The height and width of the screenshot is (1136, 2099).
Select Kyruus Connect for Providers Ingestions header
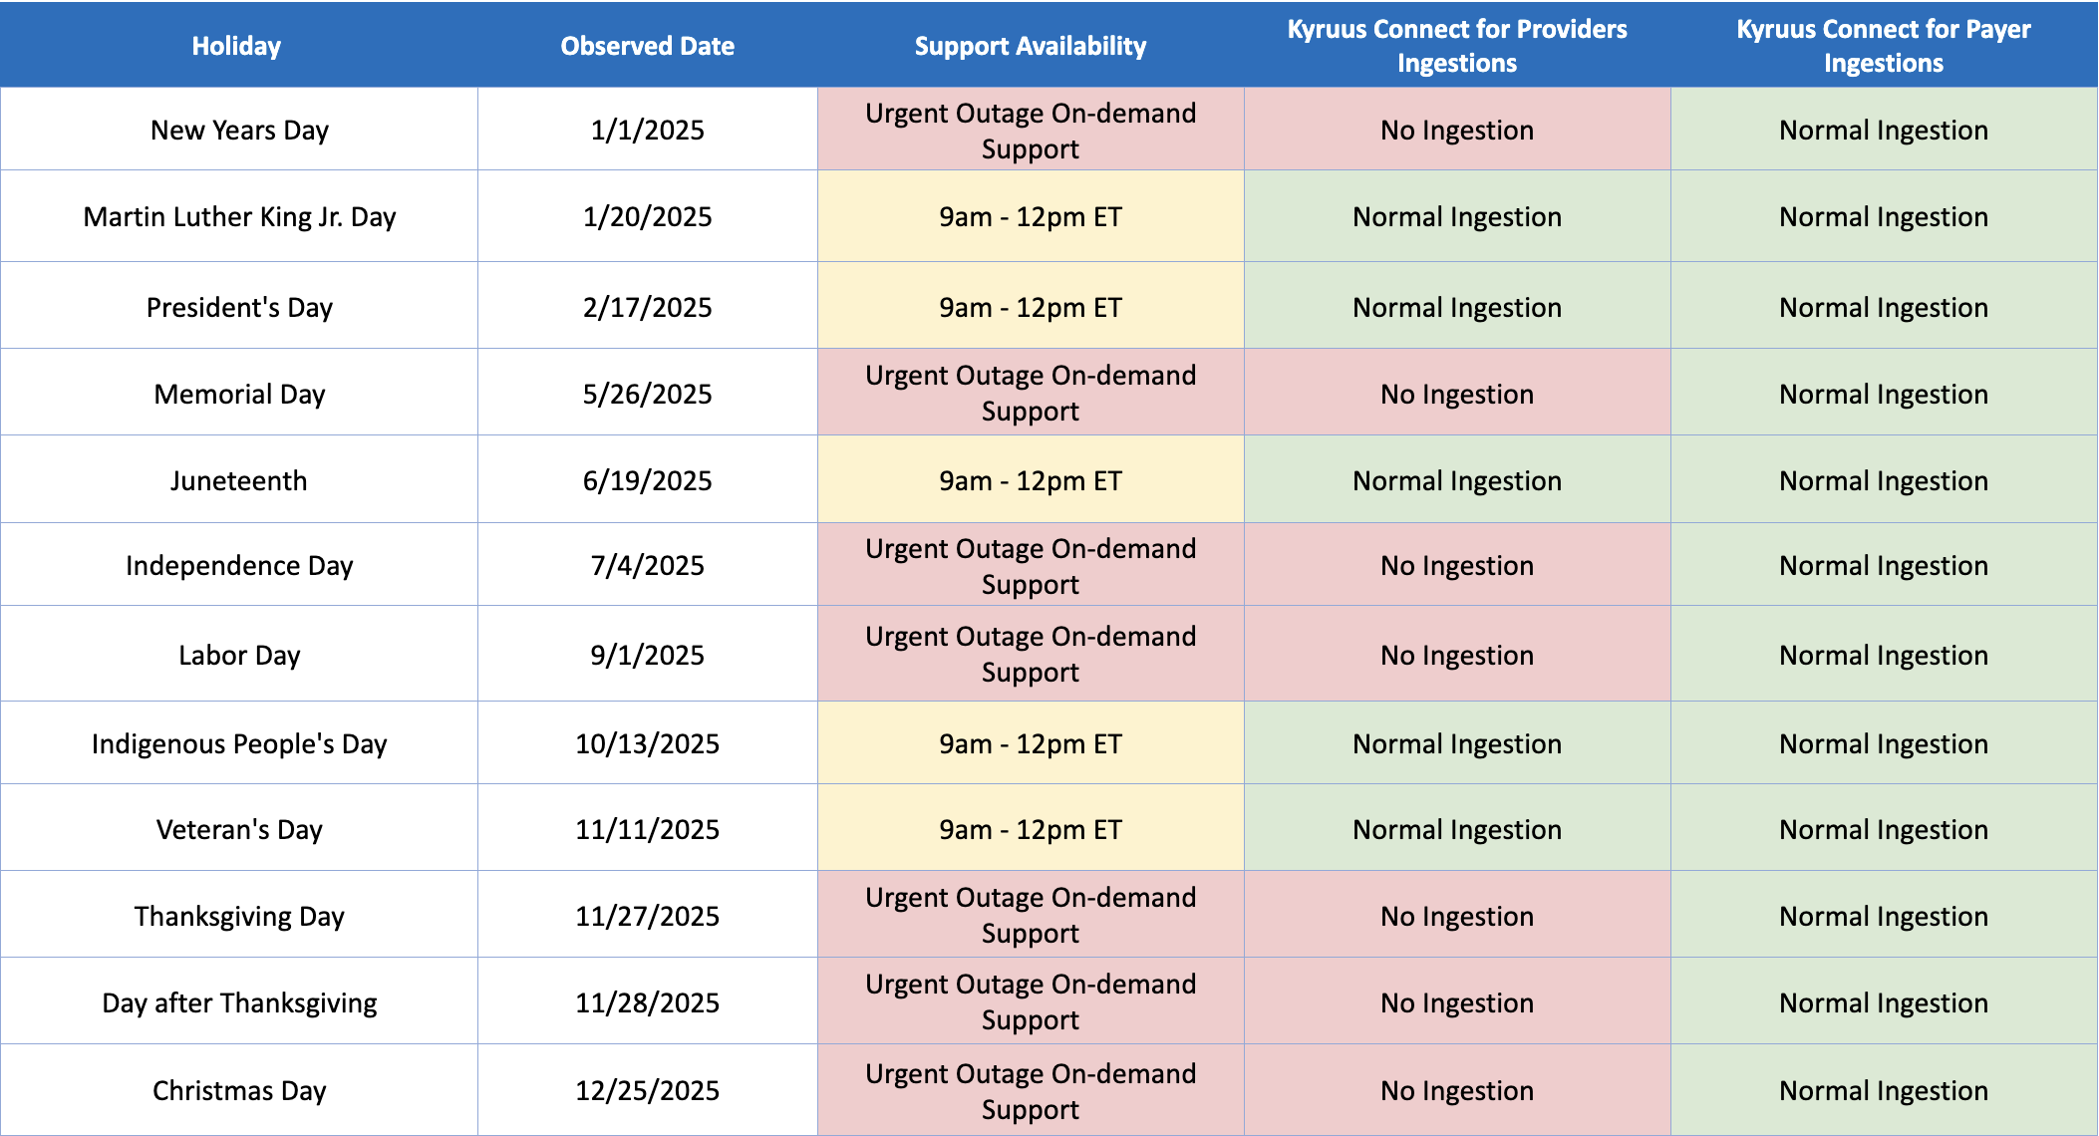tap(1457, 45)
